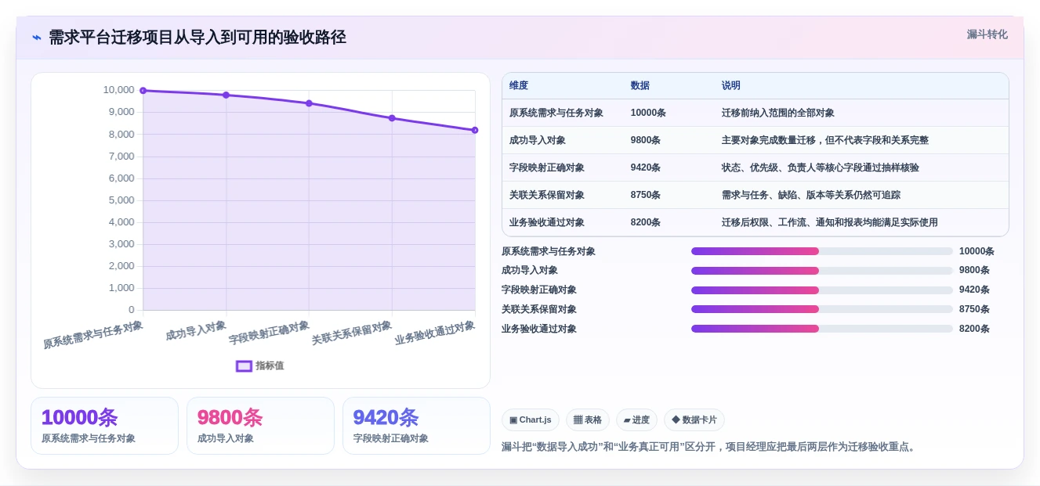Click description starting 主要对象完成数量迁移
1040x486 pixels.
pyautogui.click(x=825, y=140)
